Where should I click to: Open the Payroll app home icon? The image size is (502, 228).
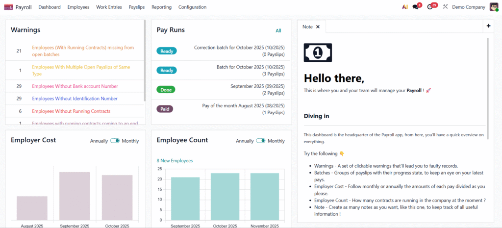(8, 7)
